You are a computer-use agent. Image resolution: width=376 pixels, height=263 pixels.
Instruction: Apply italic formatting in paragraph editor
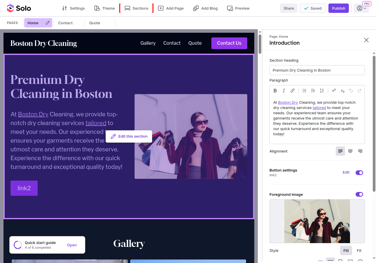284,91
